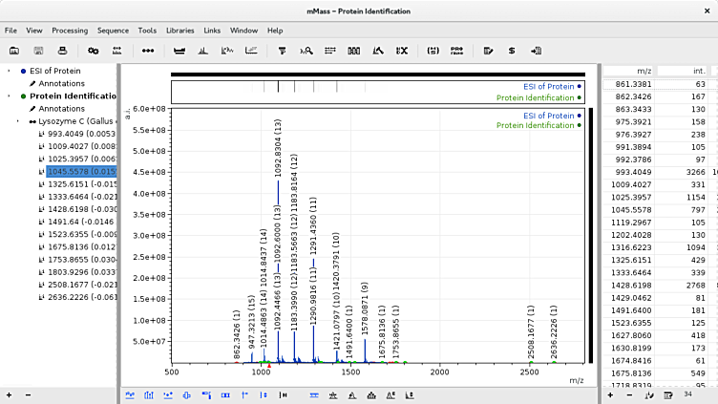The width and height of the screenshot is (718, 404).
Task: Collapse the Protein Identification tree node
Action: pyautogui.click(x=10, y=96)
